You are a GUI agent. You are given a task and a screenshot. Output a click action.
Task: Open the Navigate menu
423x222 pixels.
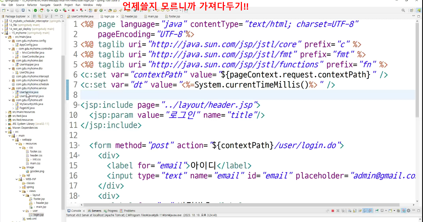45,5
